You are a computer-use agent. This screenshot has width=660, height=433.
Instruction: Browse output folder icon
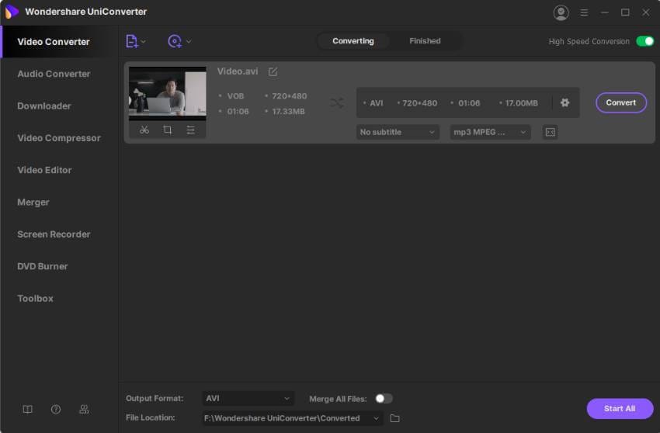click(394, 418)
